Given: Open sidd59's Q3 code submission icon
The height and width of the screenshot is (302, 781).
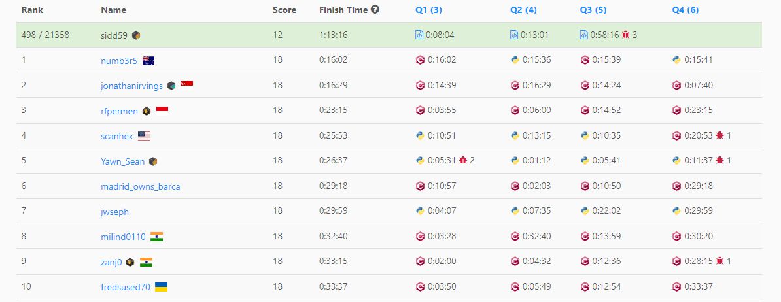Looking at the screenshot, I should point(584,35).
